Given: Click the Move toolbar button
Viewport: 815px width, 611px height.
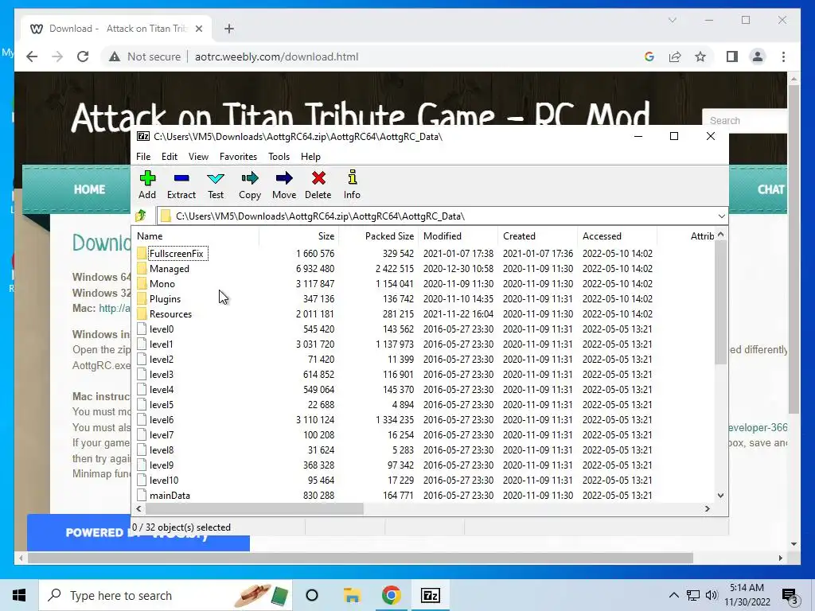Looking at the screenshot, I should (x=284, y=185).
